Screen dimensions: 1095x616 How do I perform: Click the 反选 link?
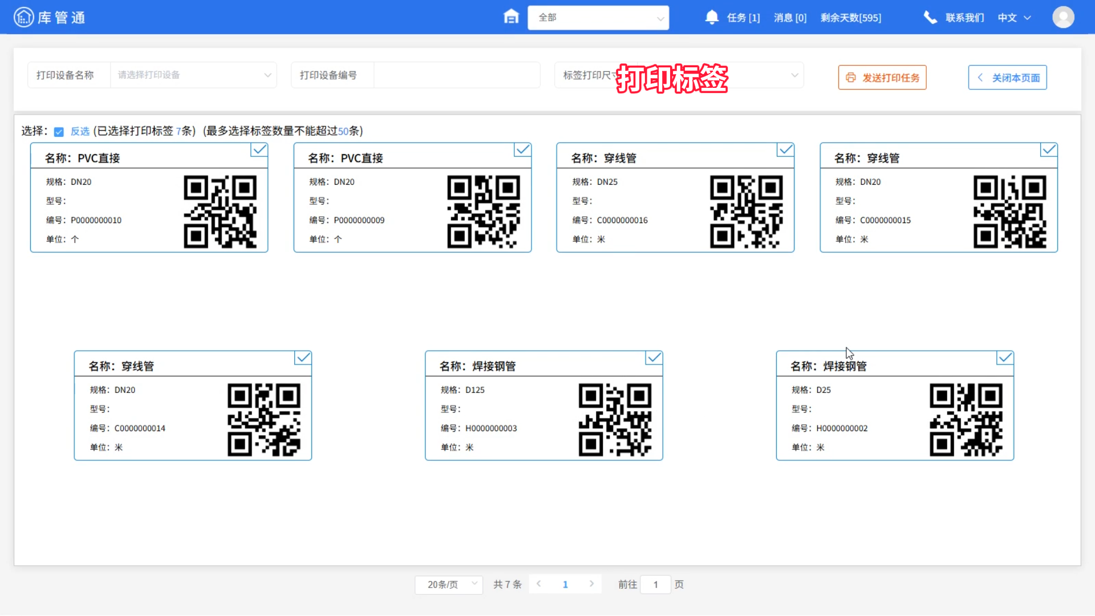click(x=80, y=131)
